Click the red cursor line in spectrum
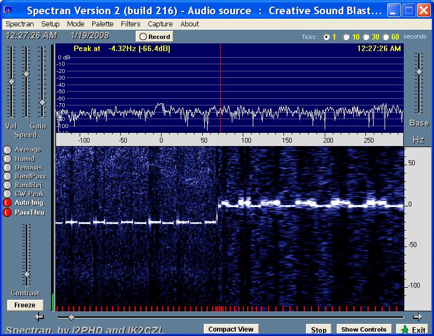Image resolution: width=434 pixels, height=336 pixels. (x=220, y=88)
